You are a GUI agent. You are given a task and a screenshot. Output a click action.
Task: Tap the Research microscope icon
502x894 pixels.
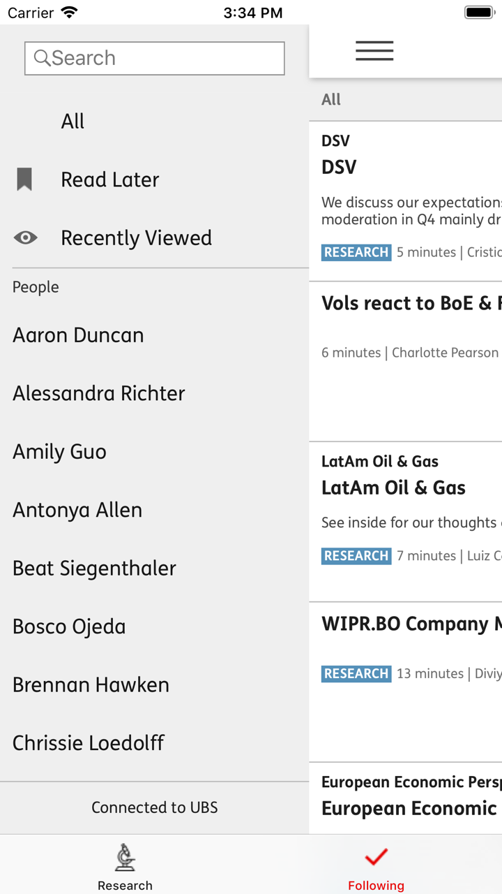[x=125, y=857]
